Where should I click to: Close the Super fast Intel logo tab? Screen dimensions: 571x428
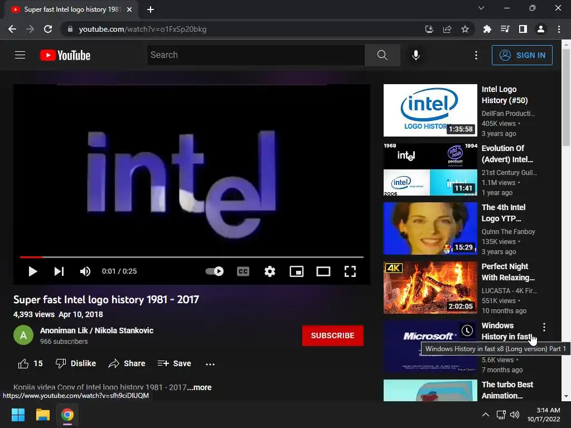click(x=129, y=9)
